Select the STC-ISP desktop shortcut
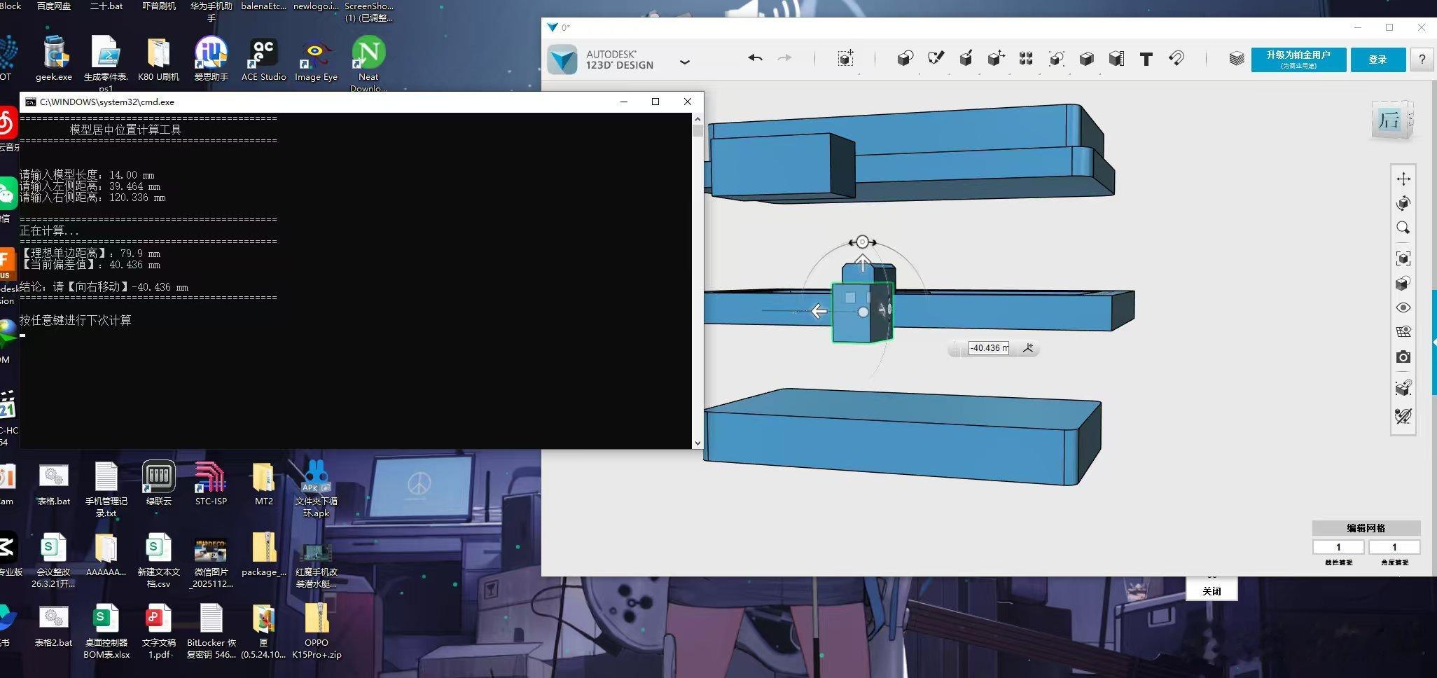 [211, 484]
